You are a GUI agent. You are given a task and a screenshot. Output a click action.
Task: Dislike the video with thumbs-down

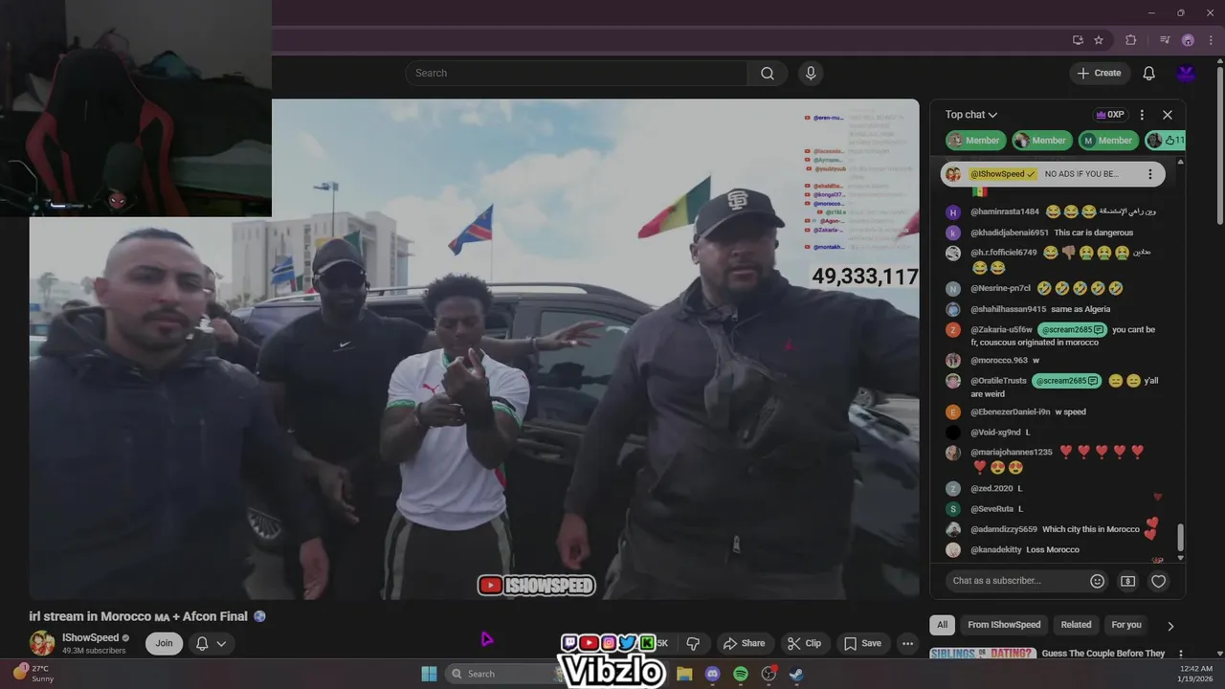(693, 643)
